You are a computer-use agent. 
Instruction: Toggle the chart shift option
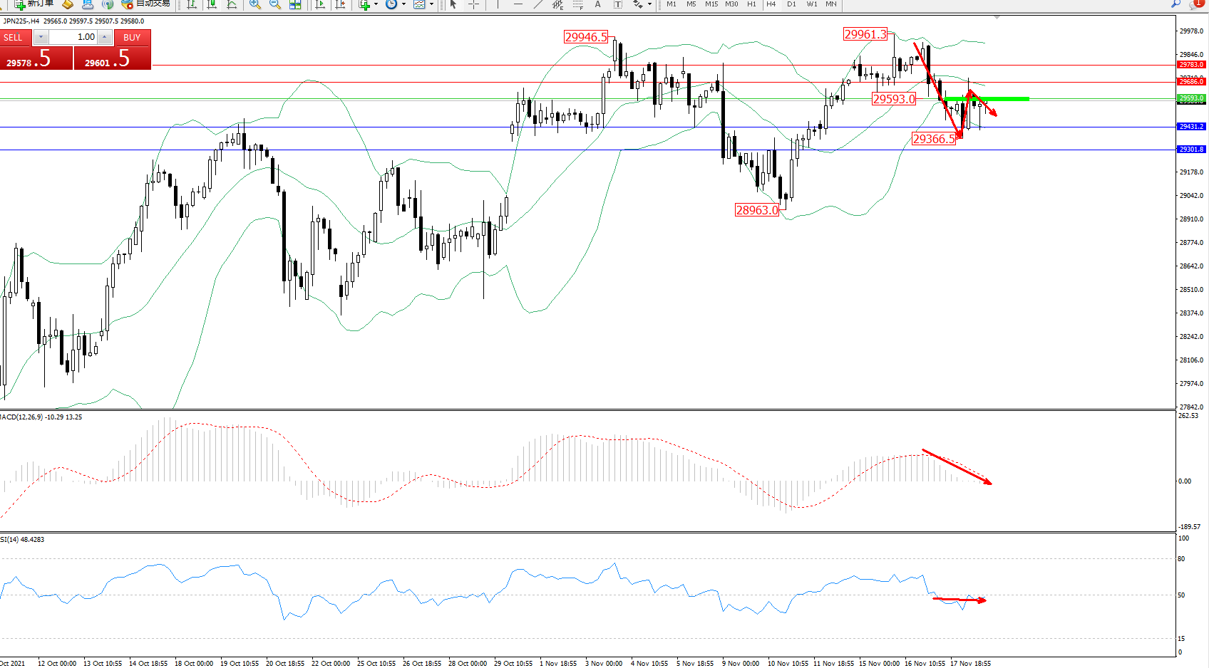click(x=340, y=5)
